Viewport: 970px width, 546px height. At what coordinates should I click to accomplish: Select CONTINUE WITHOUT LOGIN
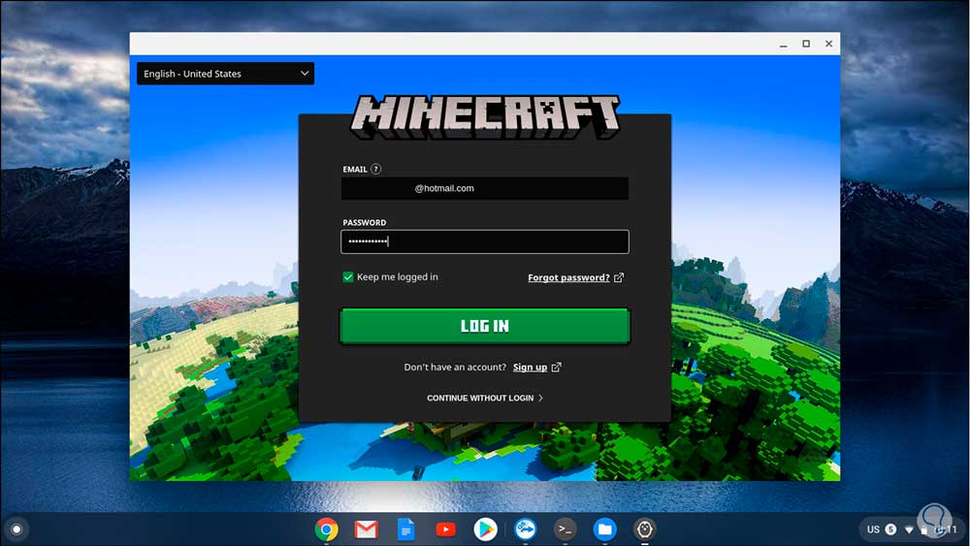[480, 399]
